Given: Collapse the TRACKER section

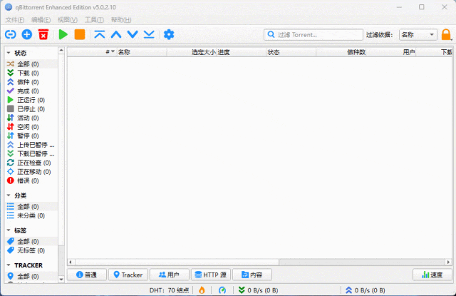Looking at the screenshot, I should coord(9,265).
